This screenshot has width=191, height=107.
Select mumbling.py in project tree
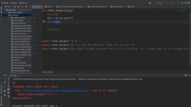19,68
